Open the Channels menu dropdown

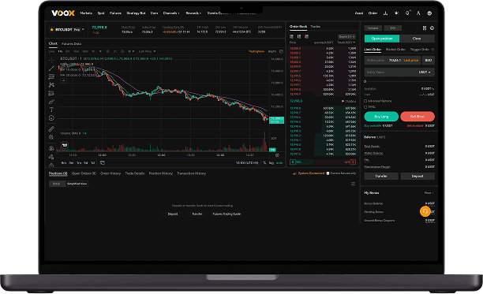pyautogui.click(x=171, y=13)
